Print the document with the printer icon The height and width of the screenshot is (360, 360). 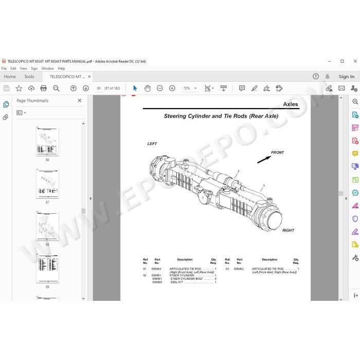tap(43, 88)
